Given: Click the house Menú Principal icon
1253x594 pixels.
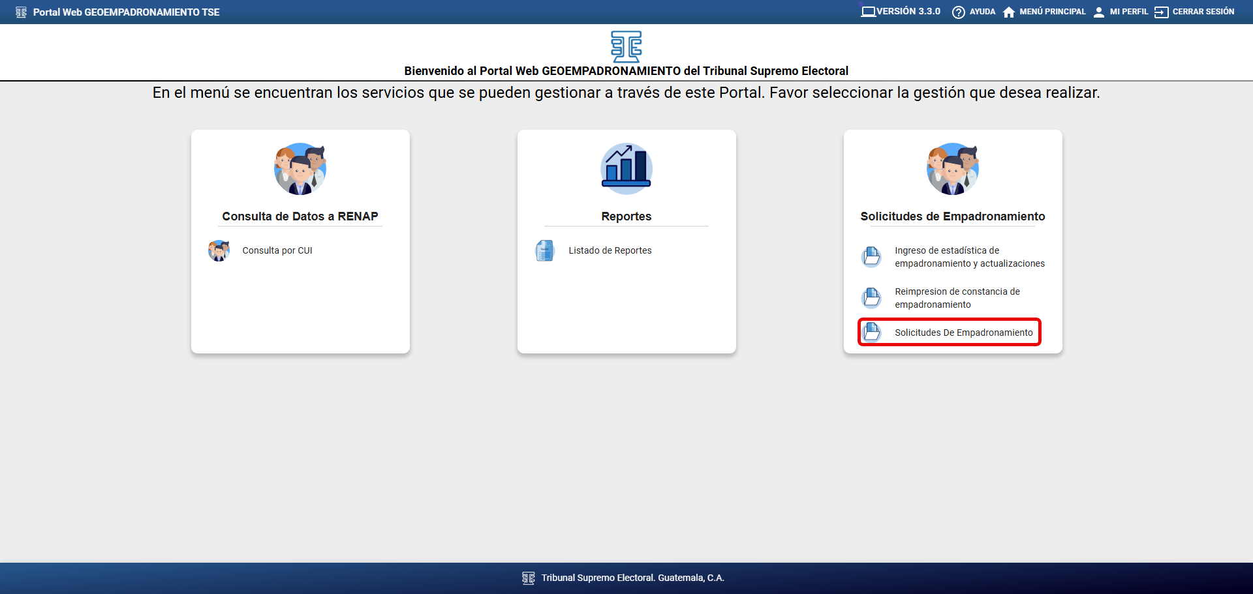Looking at the screenshot, I should (1009, 12).
